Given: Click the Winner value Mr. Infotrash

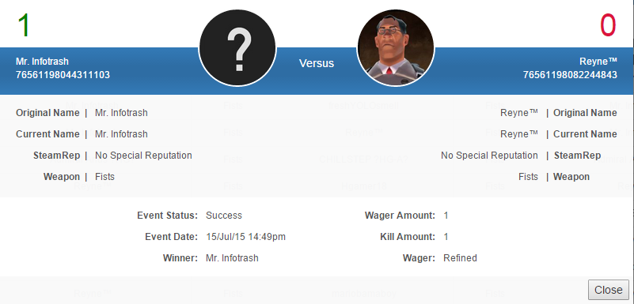Looking at the screenshot, I should pos(232,258).
